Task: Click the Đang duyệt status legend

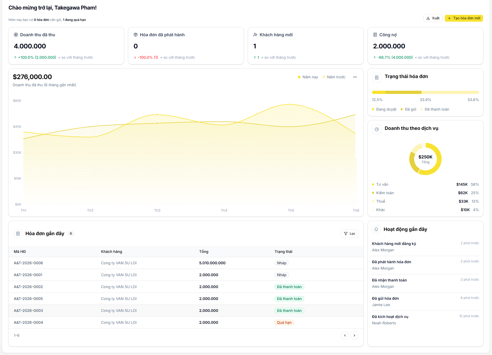Action: [x=384, y=109]
